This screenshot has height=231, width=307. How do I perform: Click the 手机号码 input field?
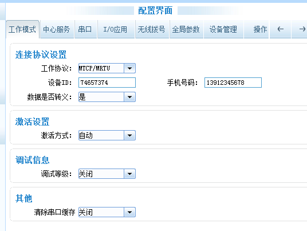233,83
